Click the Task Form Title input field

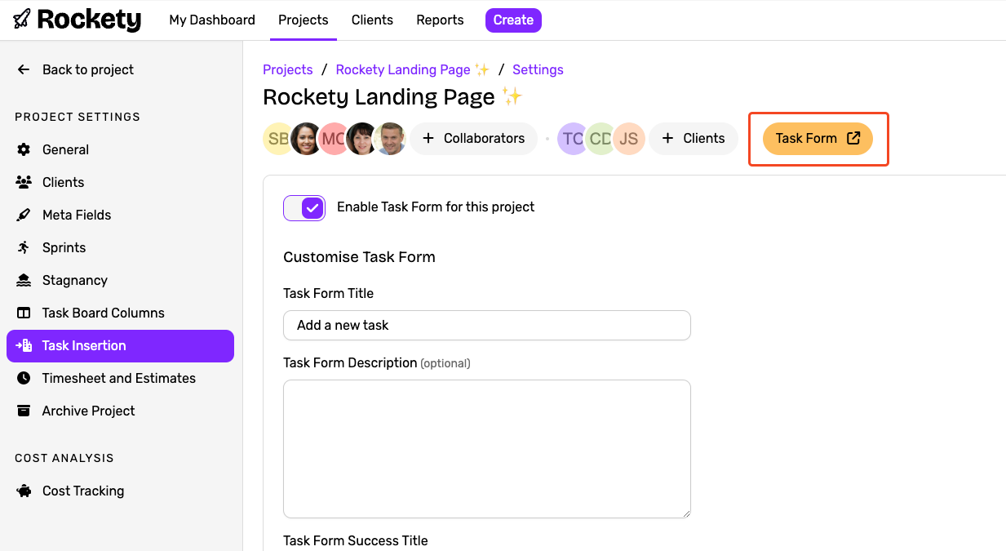(x=487, y=325)
